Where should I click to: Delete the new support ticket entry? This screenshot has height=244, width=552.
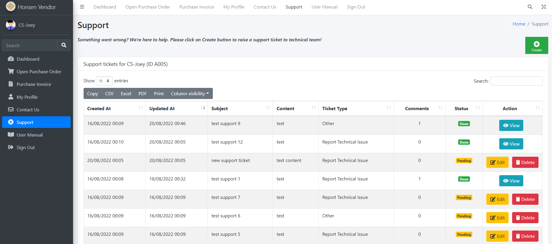click(525, 163)
